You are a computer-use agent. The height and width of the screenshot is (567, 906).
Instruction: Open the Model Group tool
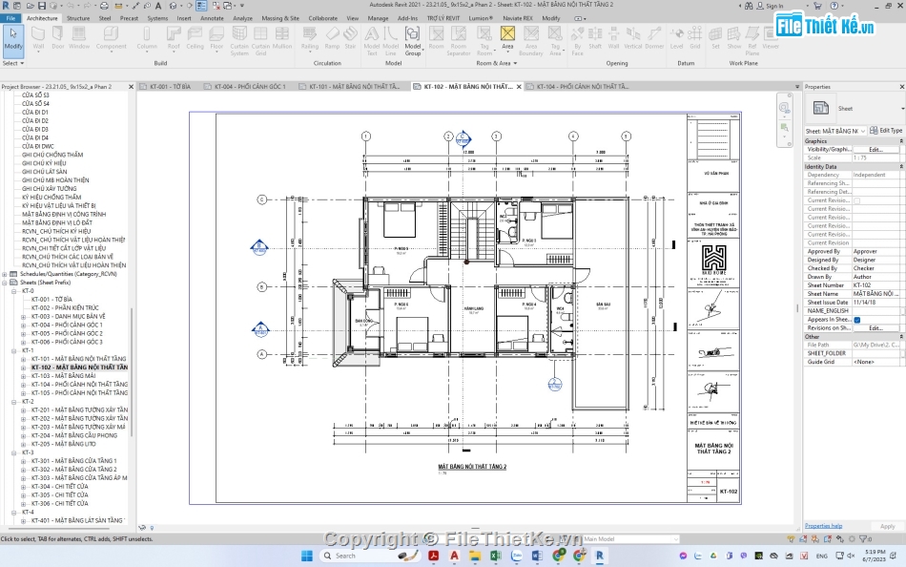pos(413,41)
